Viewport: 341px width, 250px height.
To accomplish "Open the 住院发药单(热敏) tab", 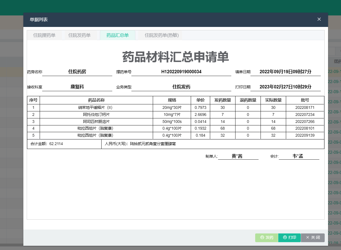I will [161, 35].
